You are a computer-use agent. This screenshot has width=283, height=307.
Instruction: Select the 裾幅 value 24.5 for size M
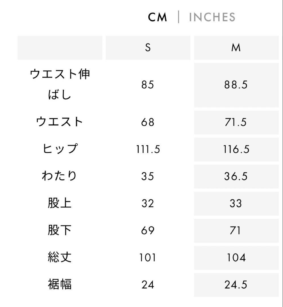click(236, 285)
